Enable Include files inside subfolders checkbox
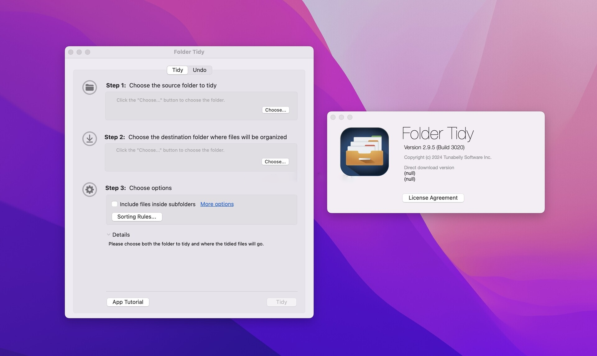Screen dimensions: 597x356 (x=114, y=204)
